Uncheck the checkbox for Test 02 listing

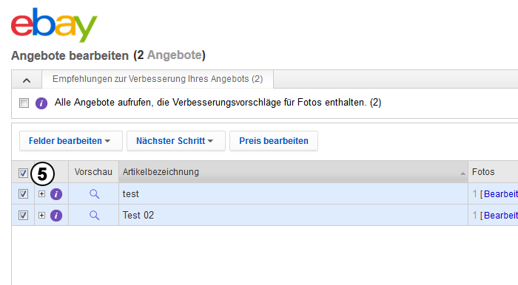click(x=23, y=215)
